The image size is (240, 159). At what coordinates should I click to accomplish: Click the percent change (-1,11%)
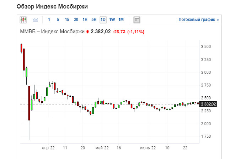(136, 32)
